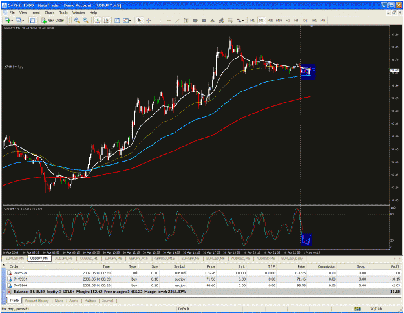Open a new chart with the toolbar icon
404x313 pixels.
click(8, 20)
